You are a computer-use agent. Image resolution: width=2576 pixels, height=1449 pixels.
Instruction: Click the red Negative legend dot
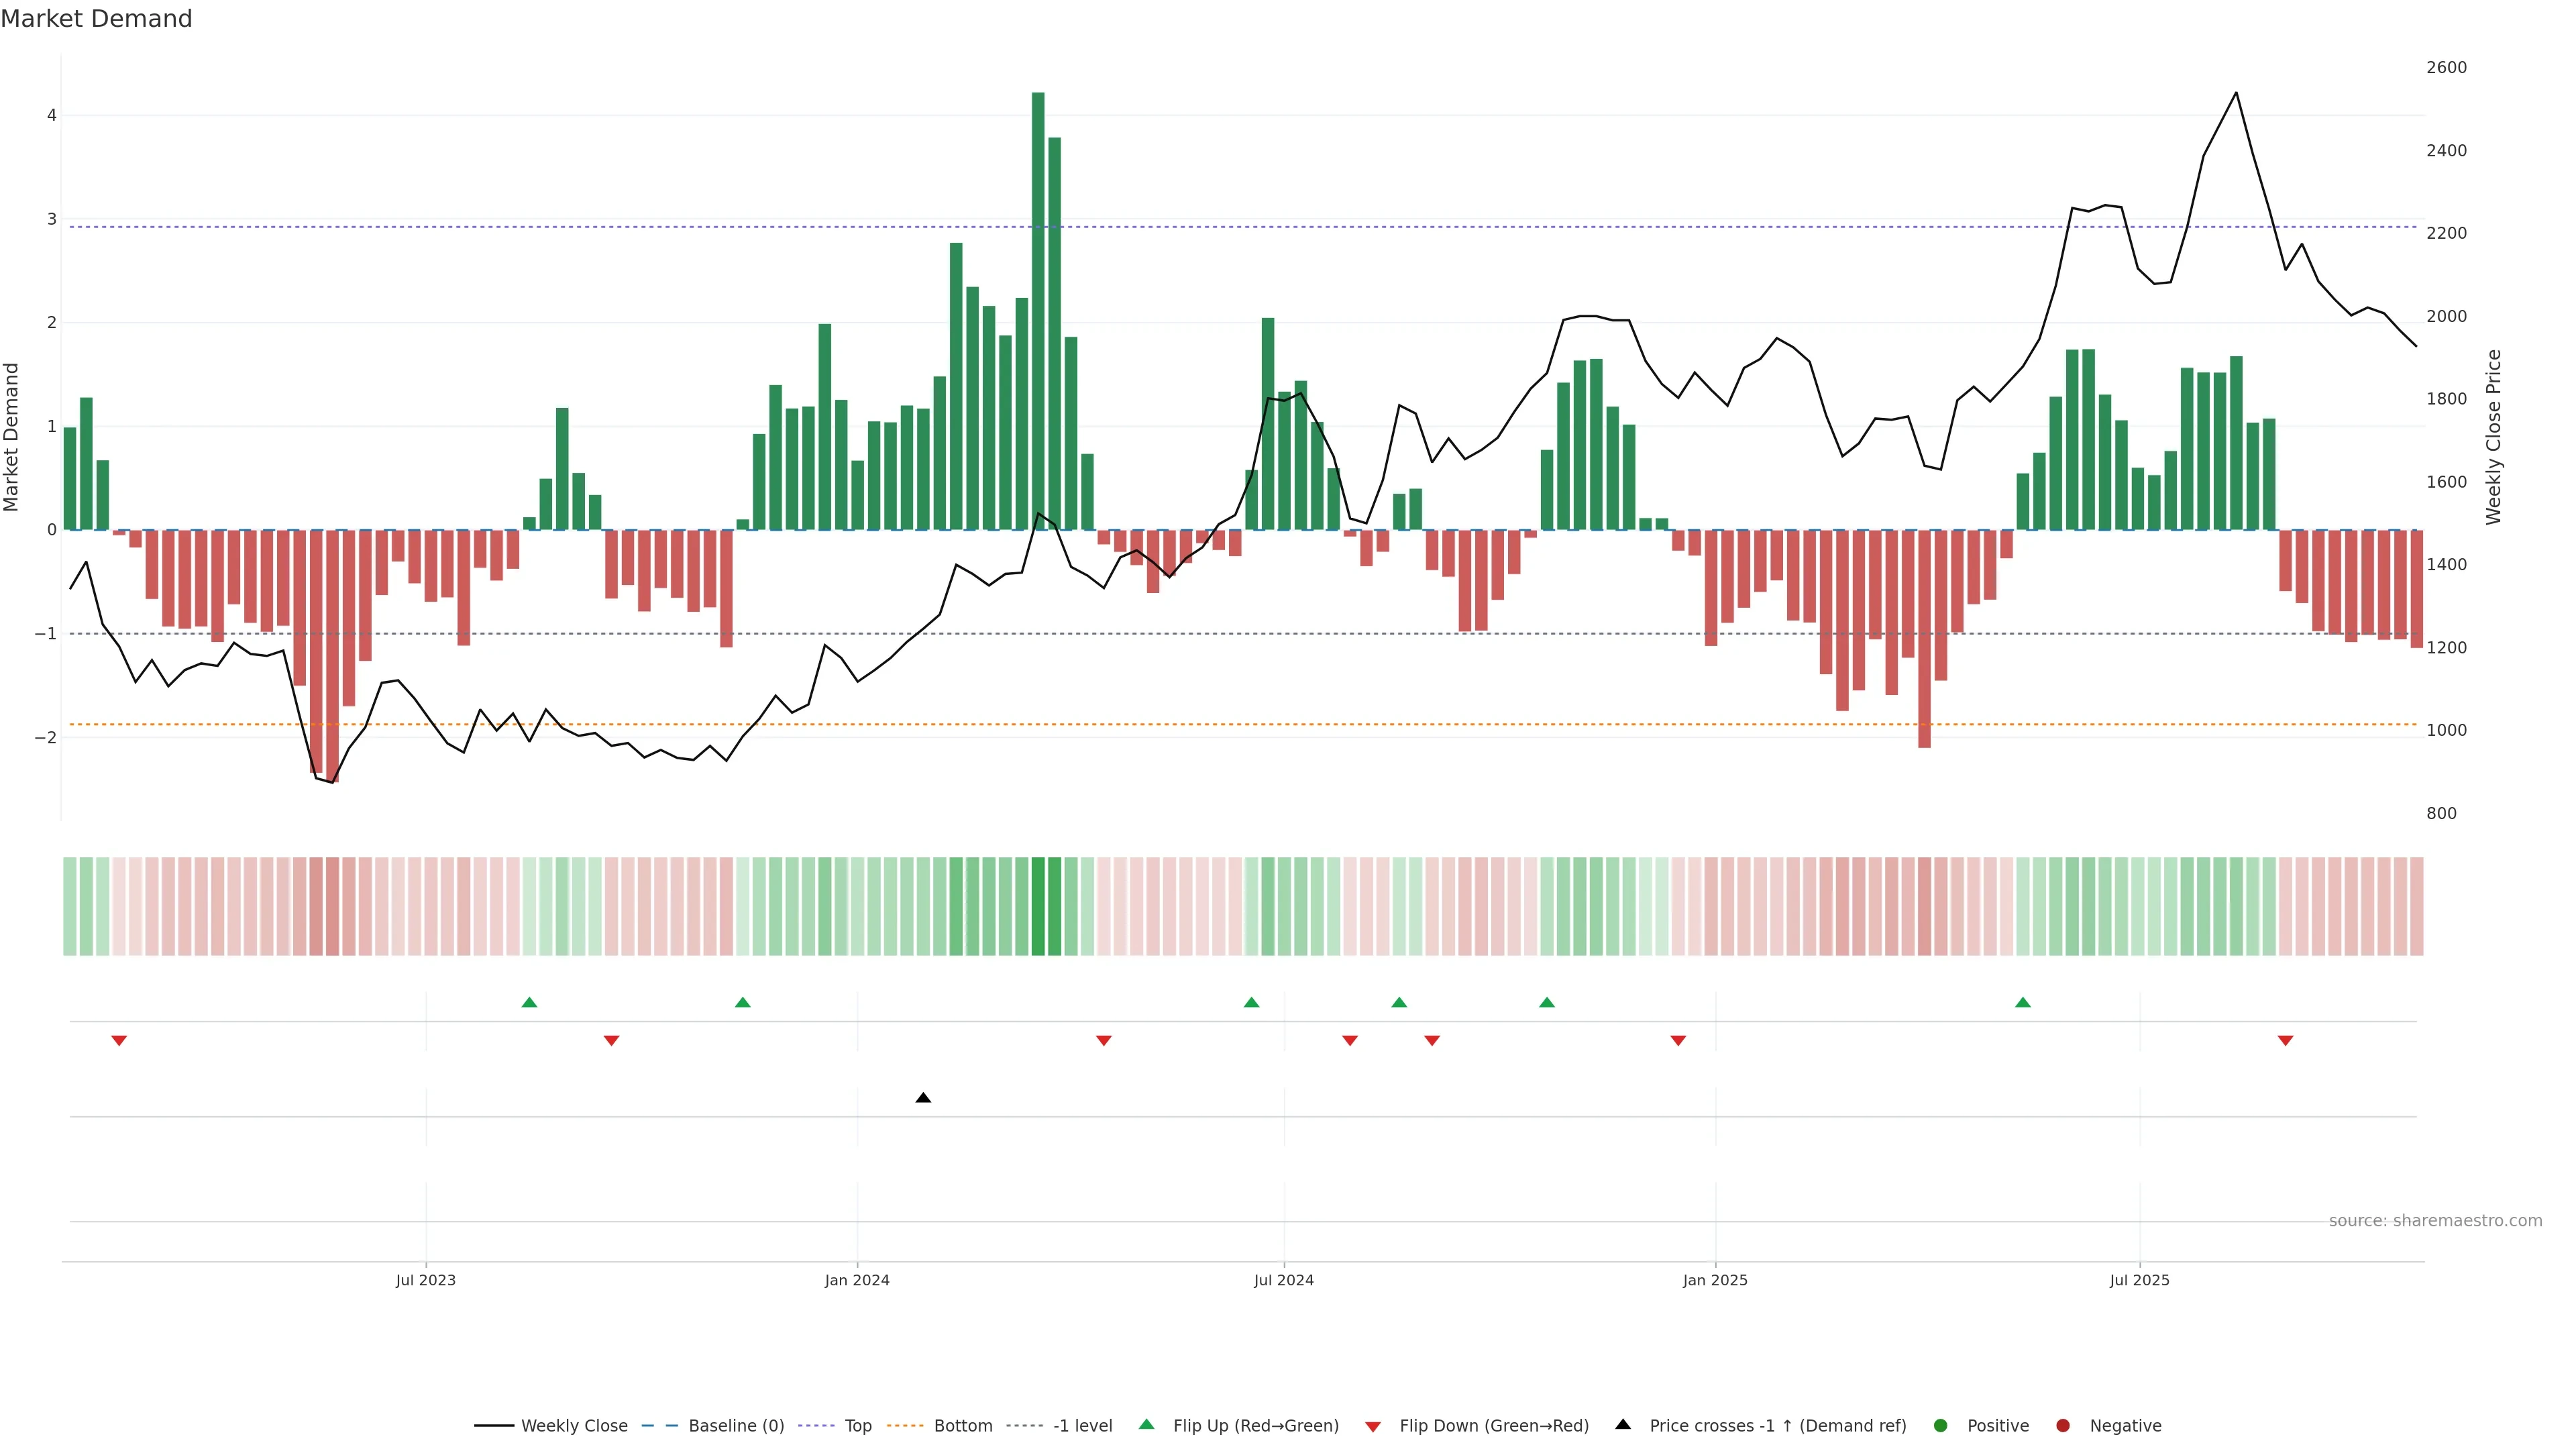pyautogui.click(x=2063, y=1426)
